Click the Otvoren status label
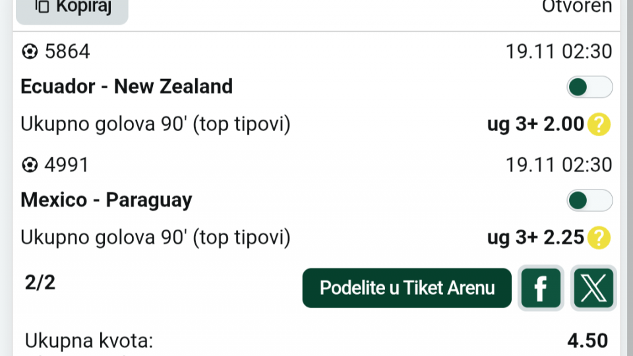Image resolution: width=633 pixels, height=356 pixels. tap(576, 7)
